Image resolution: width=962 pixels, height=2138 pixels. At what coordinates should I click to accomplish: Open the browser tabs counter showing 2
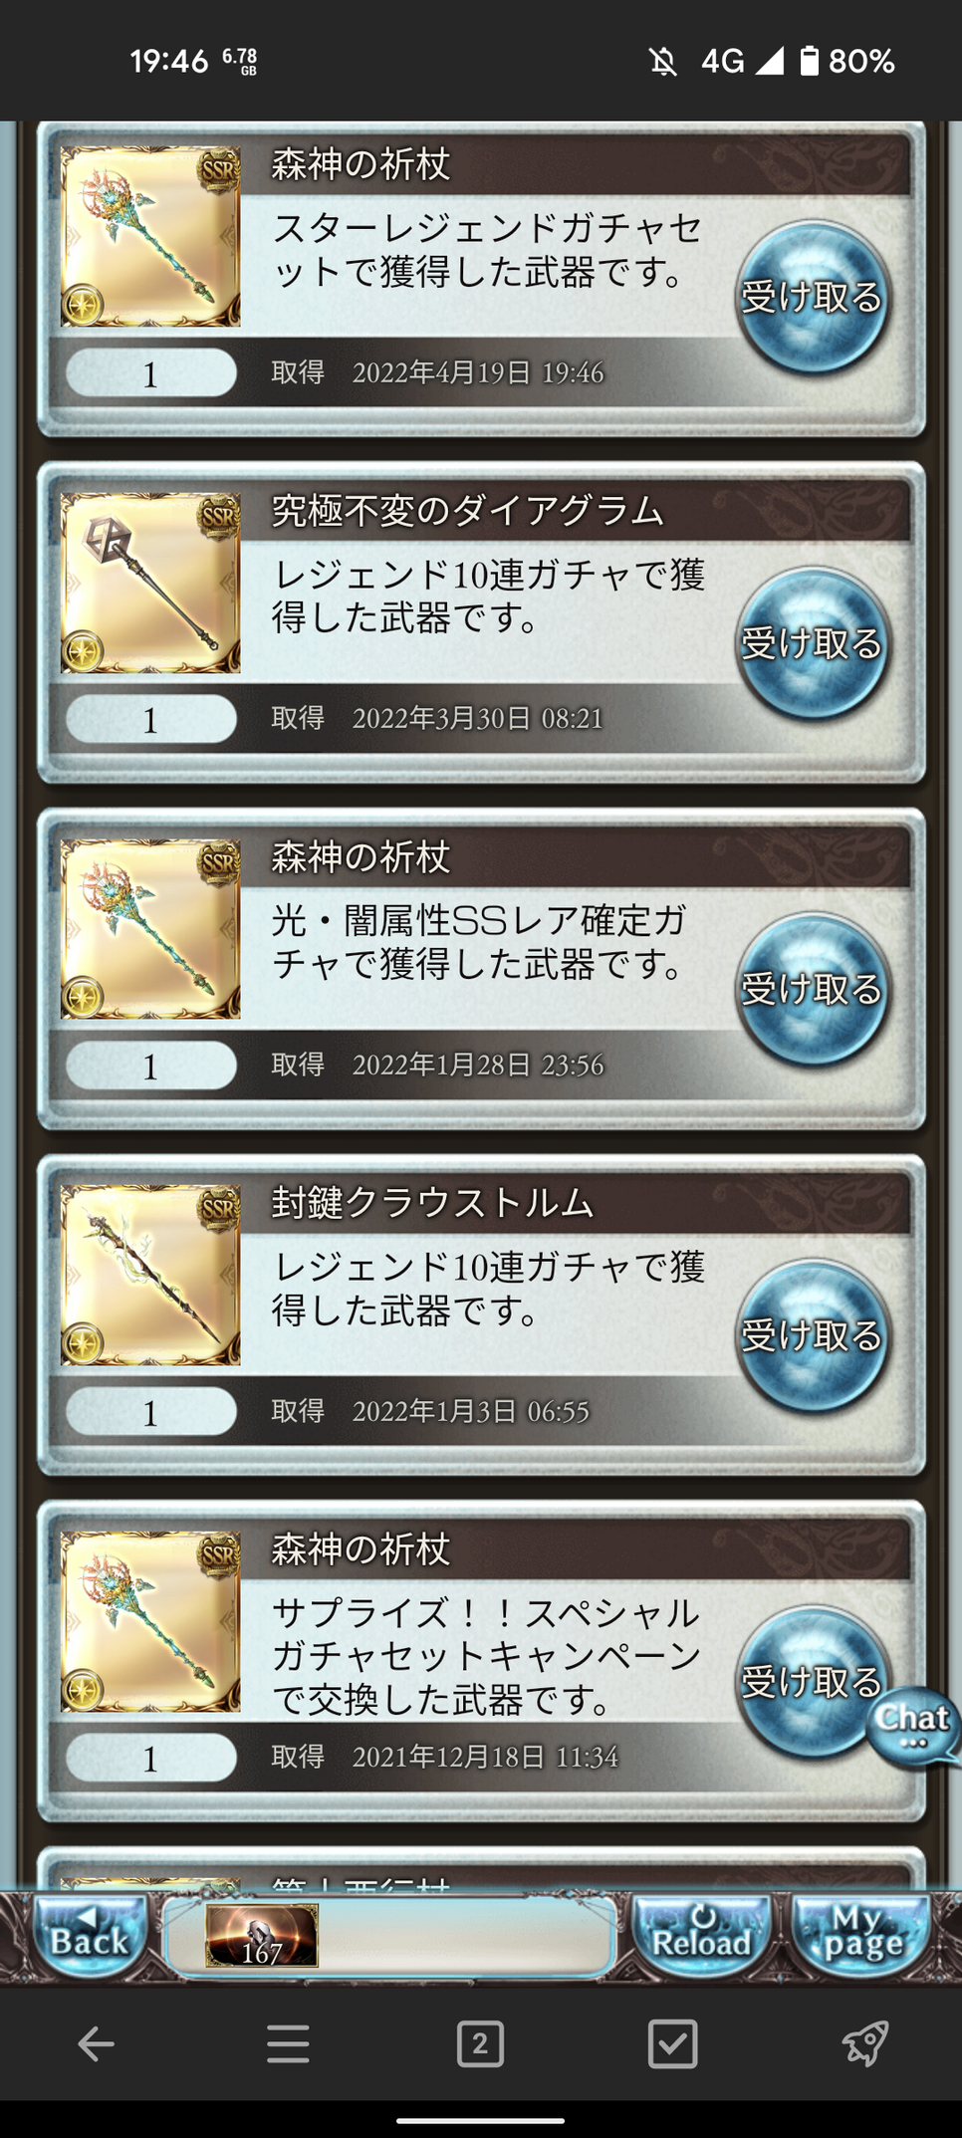tap(480, 2044)
